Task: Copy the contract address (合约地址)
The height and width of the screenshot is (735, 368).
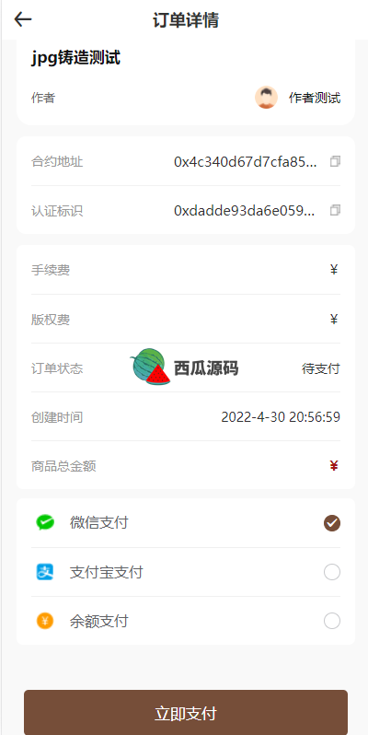Action: [335, 162]
